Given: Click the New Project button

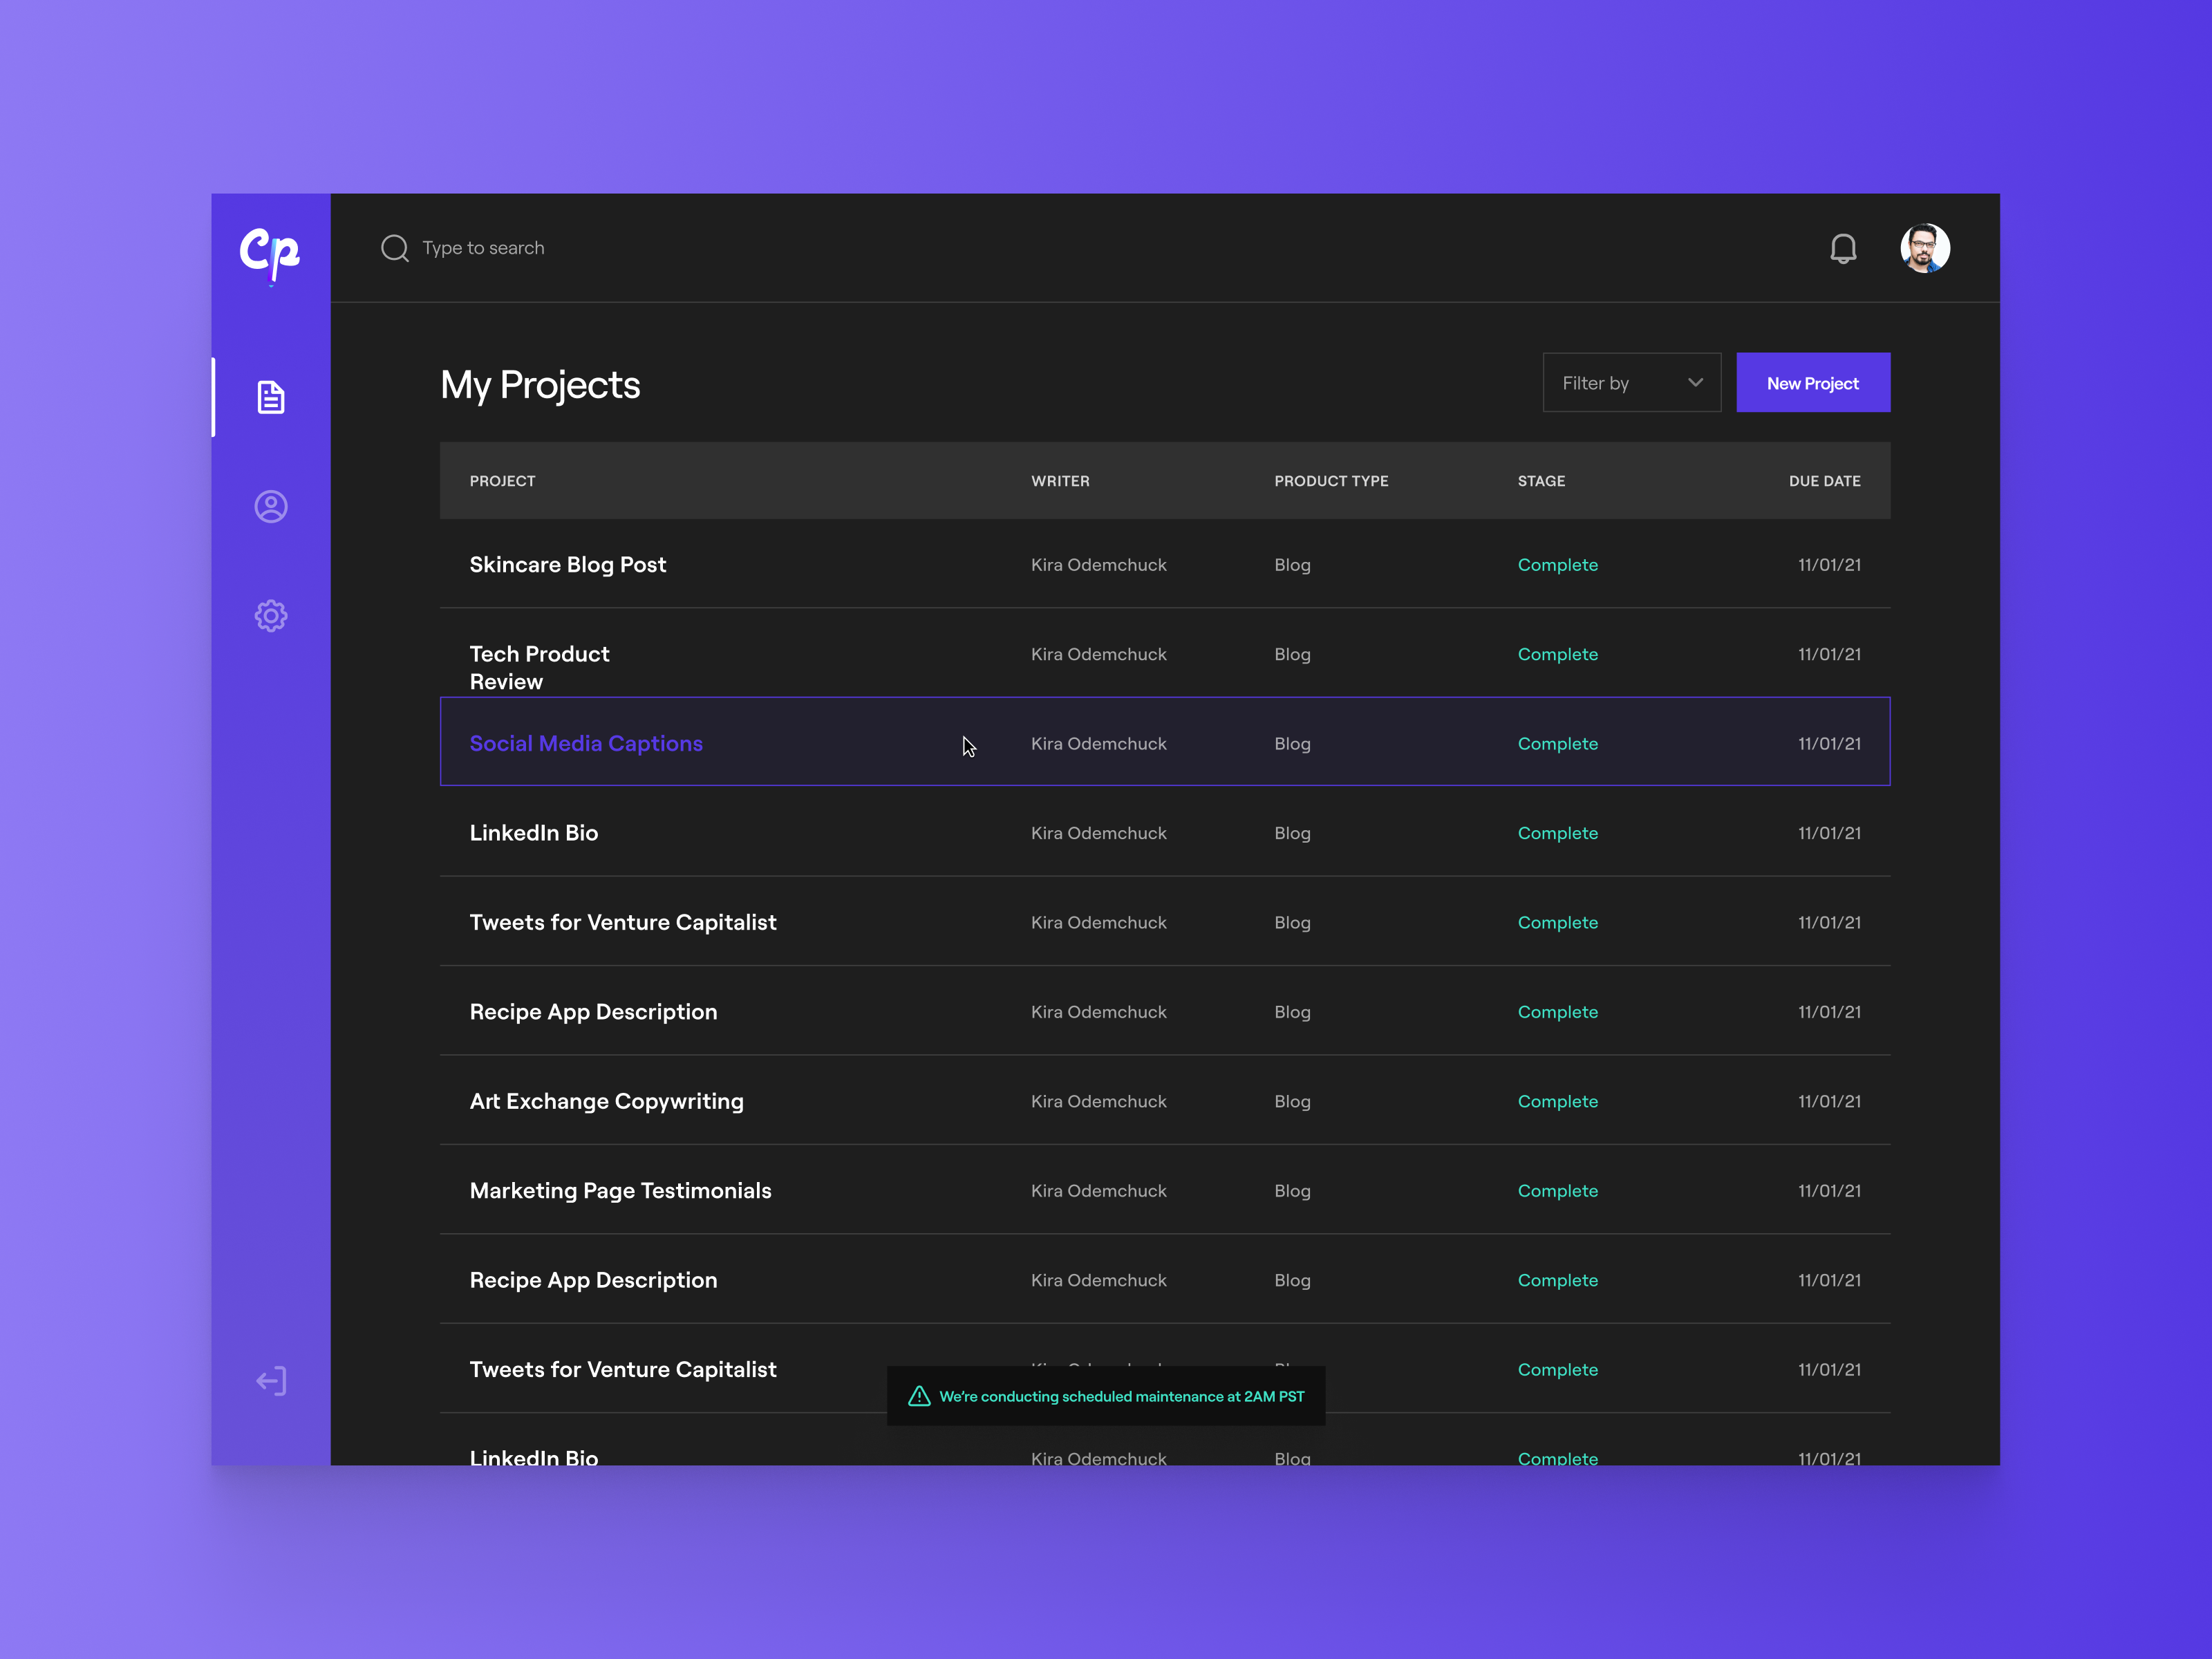Looking at the screenshot, I should tap(1813, 382).
